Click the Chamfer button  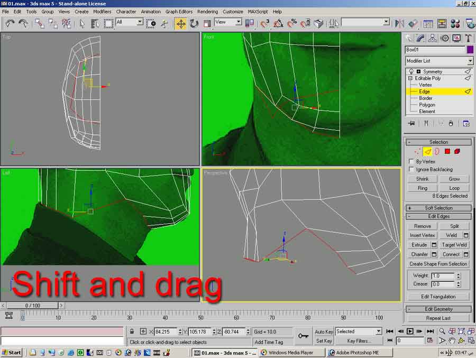click(x=419, y=254)
